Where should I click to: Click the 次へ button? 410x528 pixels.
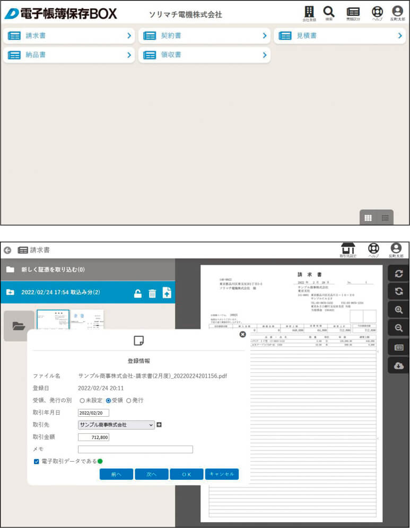[151, 474]
